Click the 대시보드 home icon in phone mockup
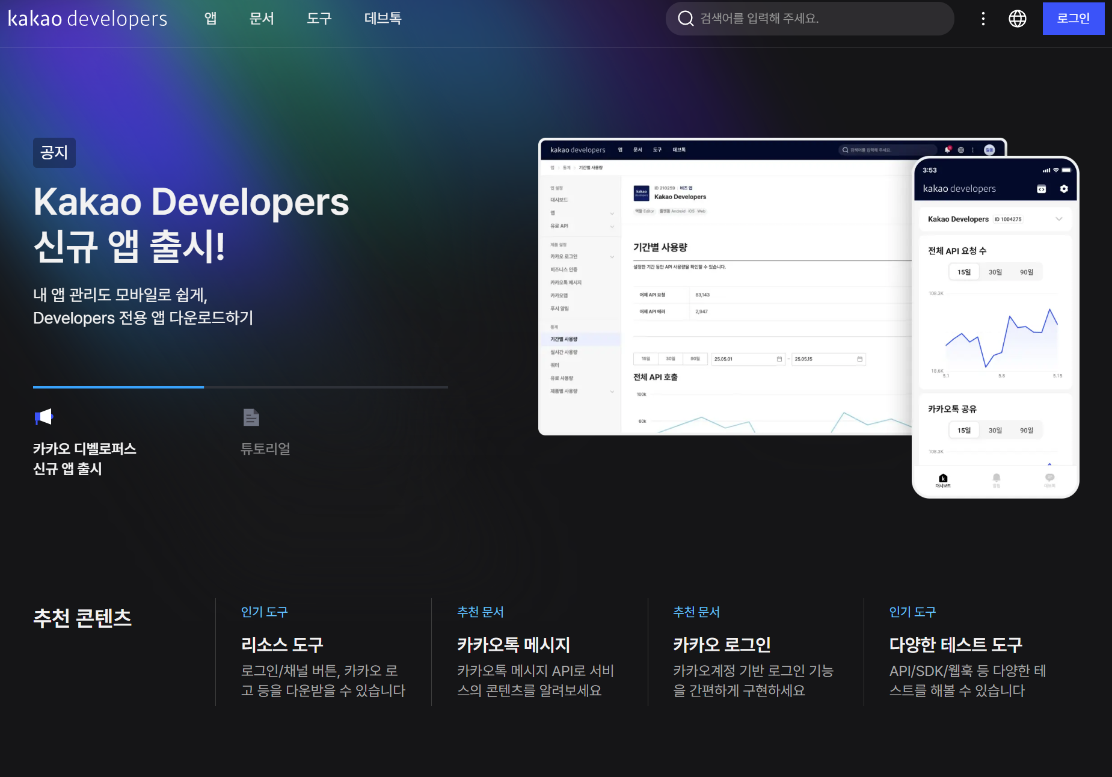1112x777 pixels. pos(943,480)
